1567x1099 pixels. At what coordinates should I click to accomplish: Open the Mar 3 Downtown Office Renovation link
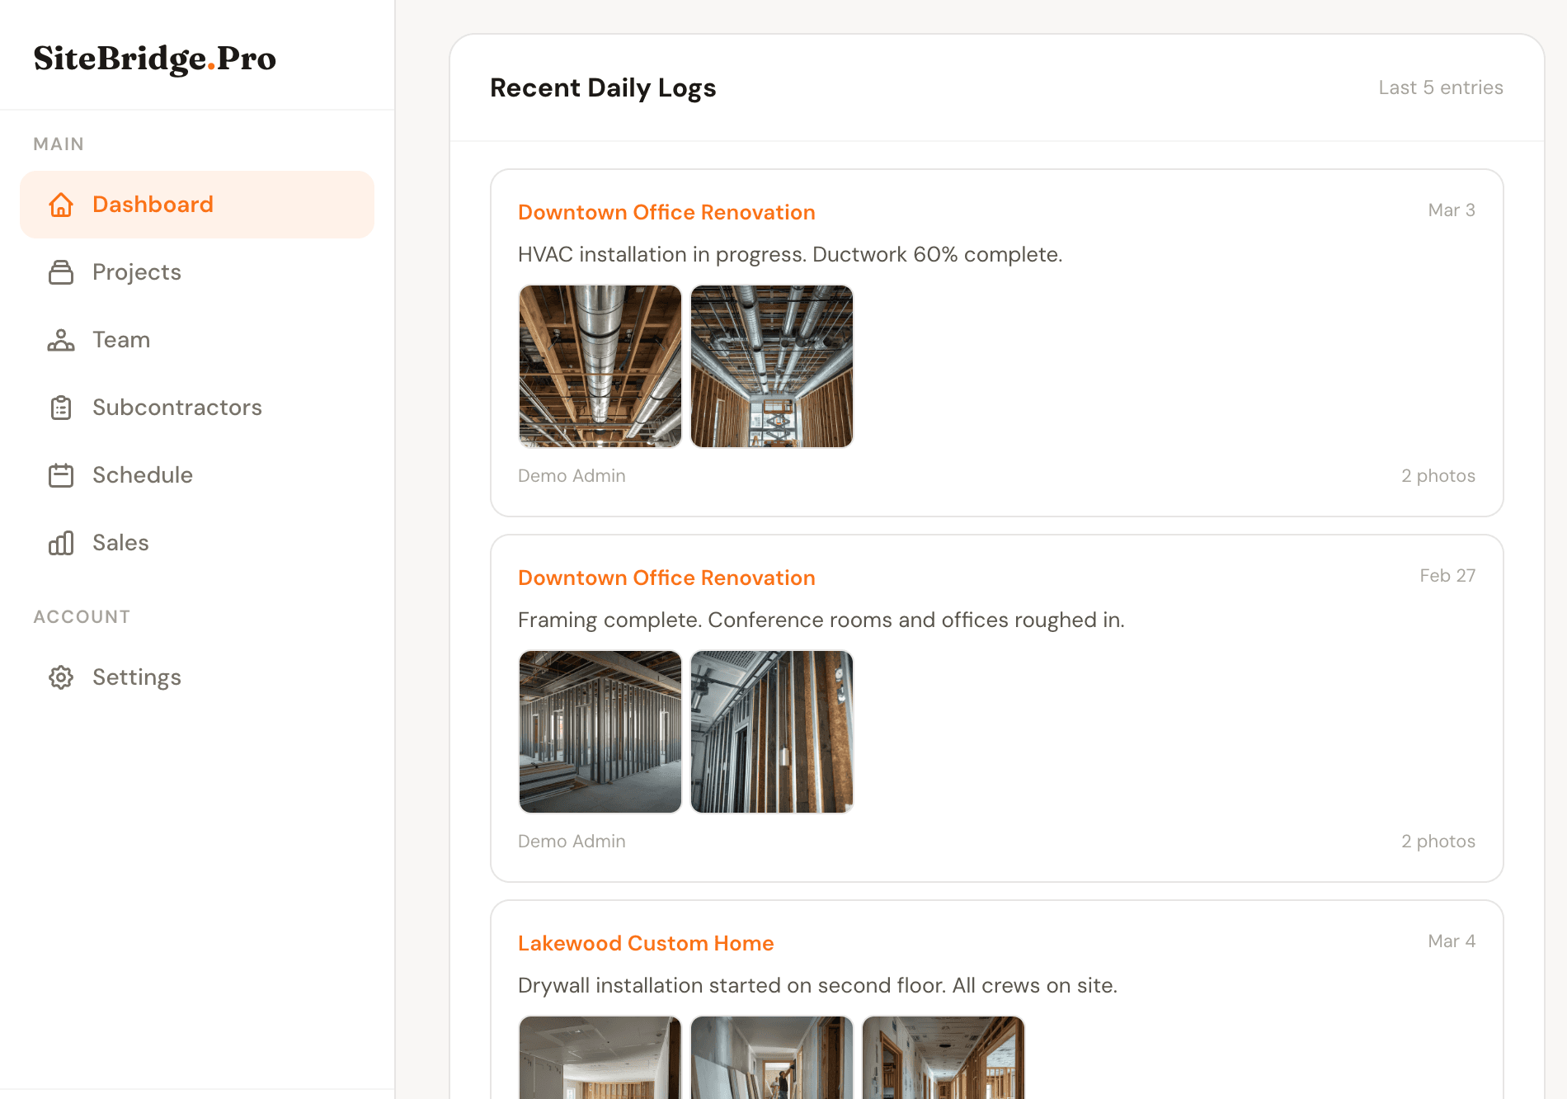tap(666, 212)
